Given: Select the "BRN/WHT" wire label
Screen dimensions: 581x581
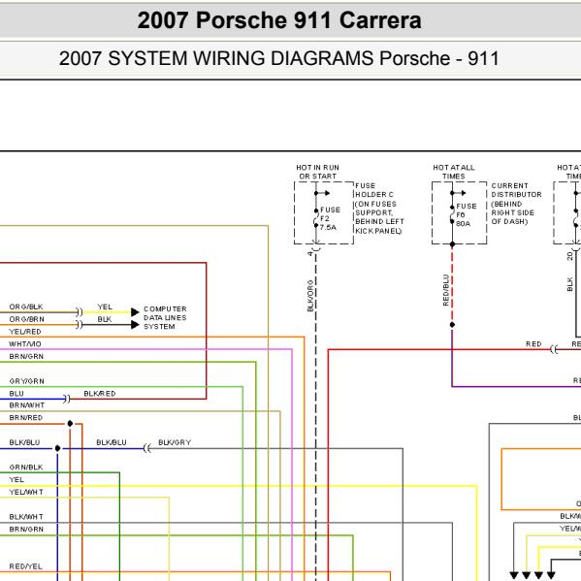Looking at the screenshot, I should click(27, 405).
